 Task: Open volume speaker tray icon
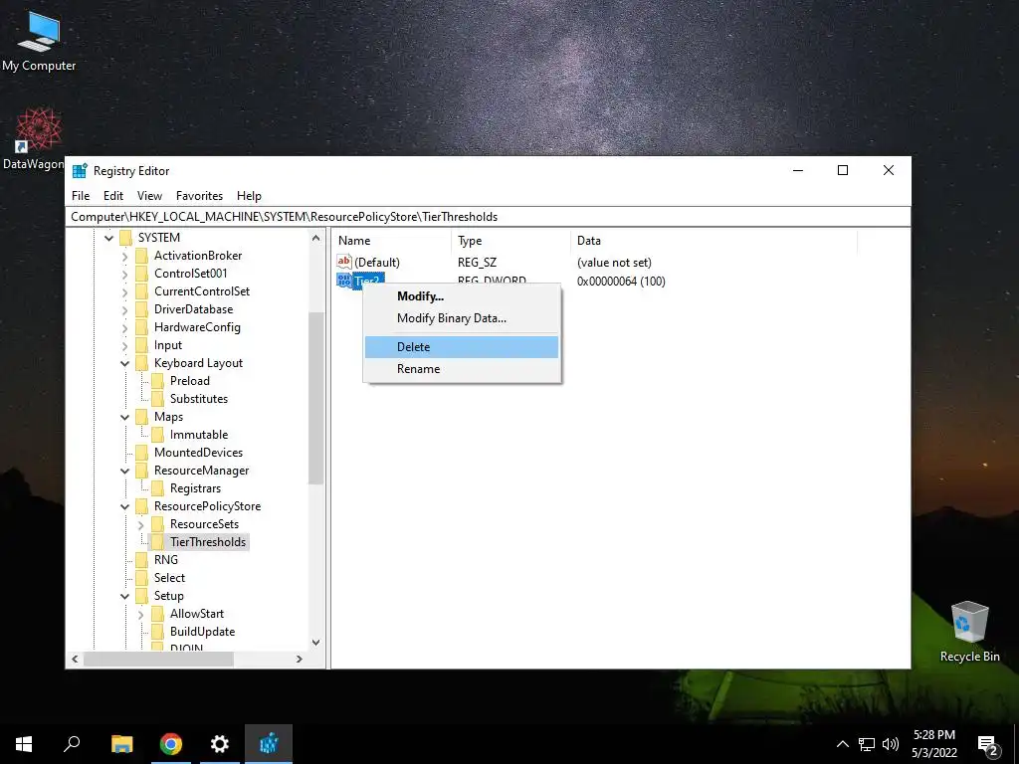click(x=891, y=744)
